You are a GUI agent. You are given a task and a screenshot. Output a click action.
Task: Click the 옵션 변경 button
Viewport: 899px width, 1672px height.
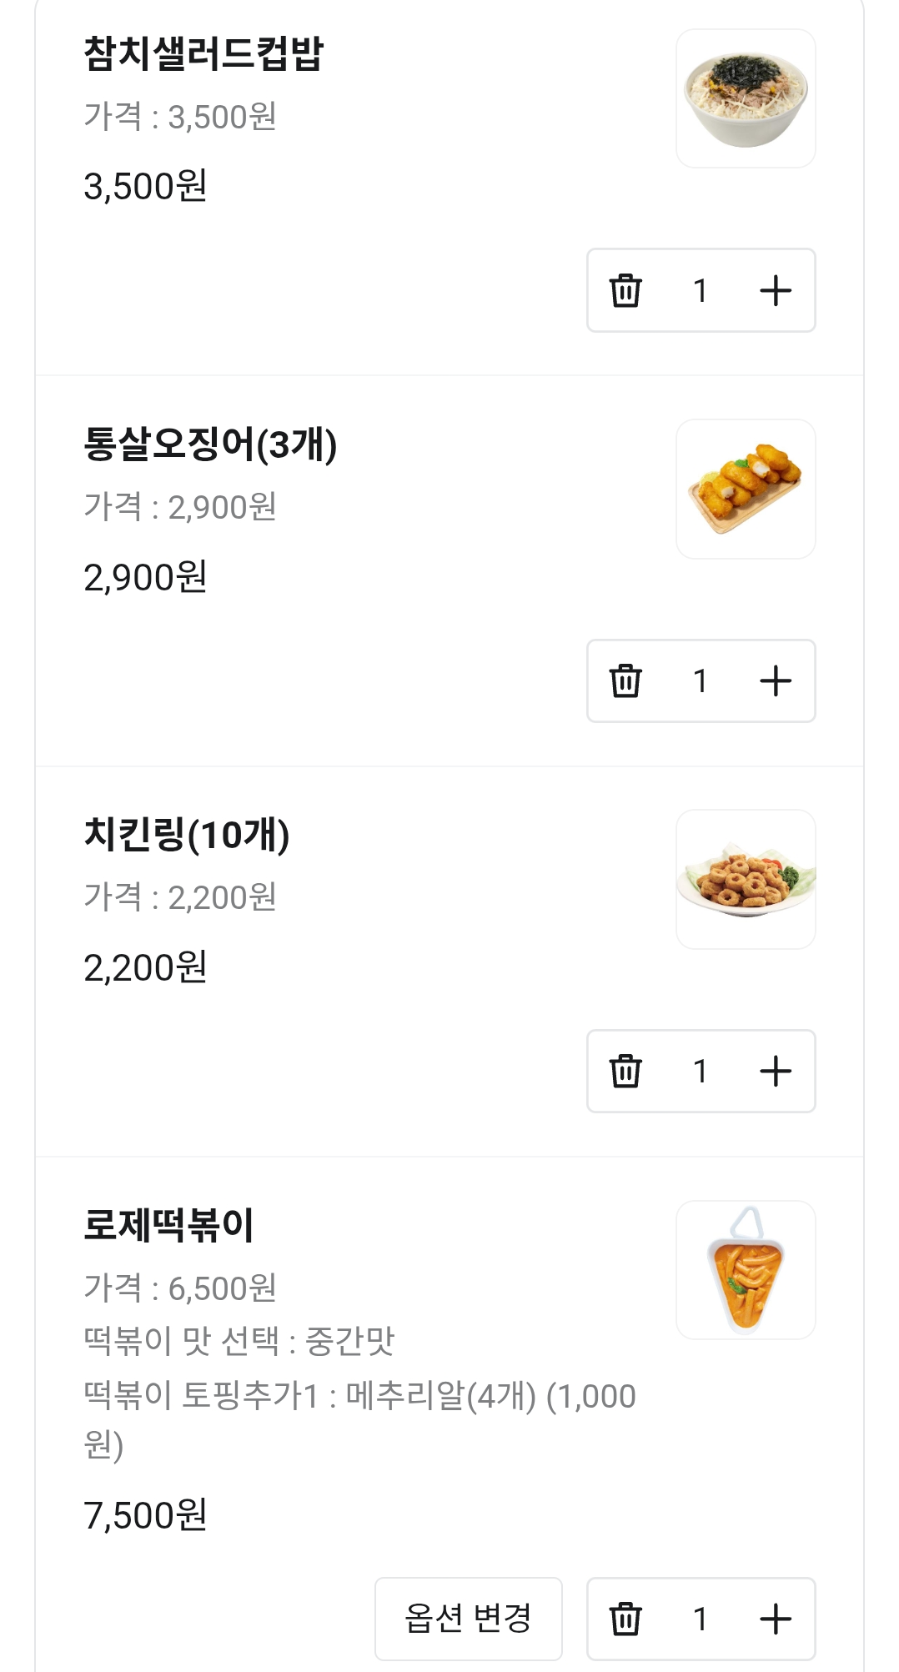pyautogui.click(x=468, y=1619)
